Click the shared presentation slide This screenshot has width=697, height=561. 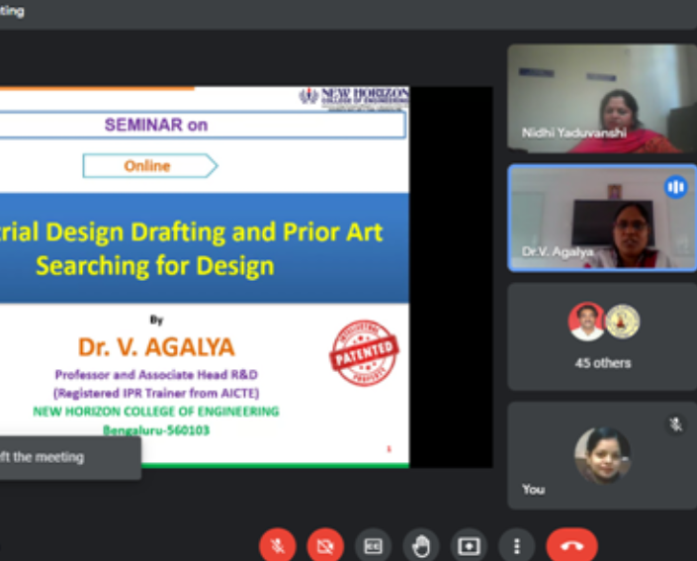click(x=205, y=276)
